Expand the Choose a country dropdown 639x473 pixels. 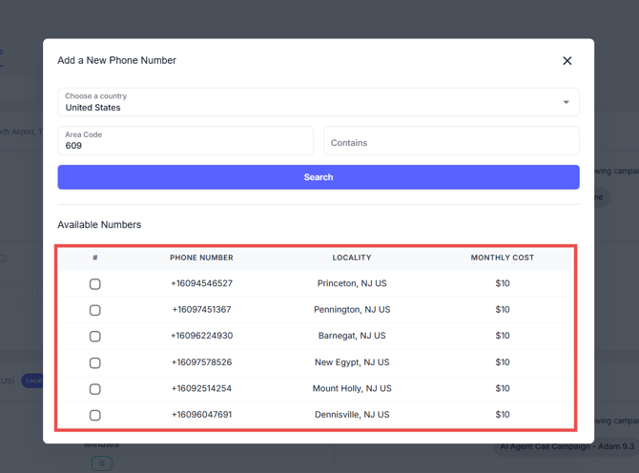pyautogui.click(x=318, y=102)
